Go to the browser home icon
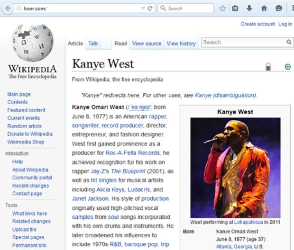294x250 pixels. (264, 8)
